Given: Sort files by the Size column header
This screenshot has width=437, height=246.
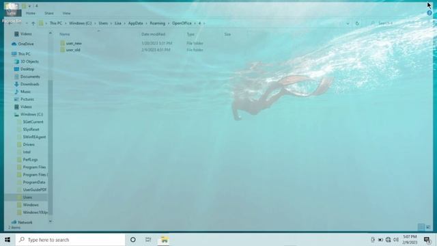Looking at the screenshot, I should (x=227, y=34).
